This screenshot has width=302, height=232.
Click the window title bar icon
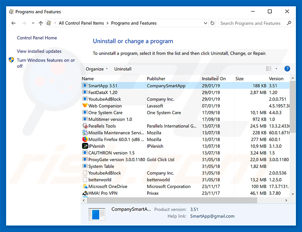tap(11, 12)
